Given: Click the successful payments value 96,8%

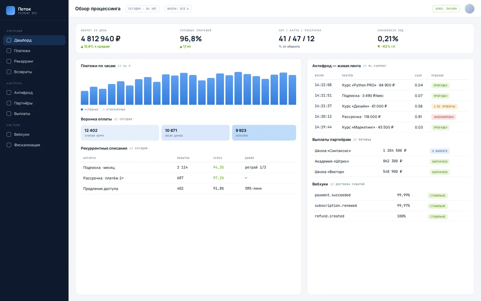Looking at the screenshot, I should (x=191, y=39).
